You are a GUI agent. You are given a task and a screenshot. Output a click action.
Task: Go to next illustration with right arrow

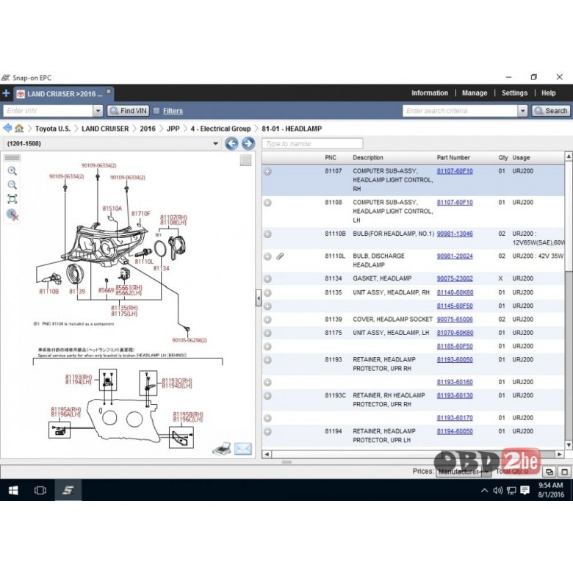[x=248, y=143]
